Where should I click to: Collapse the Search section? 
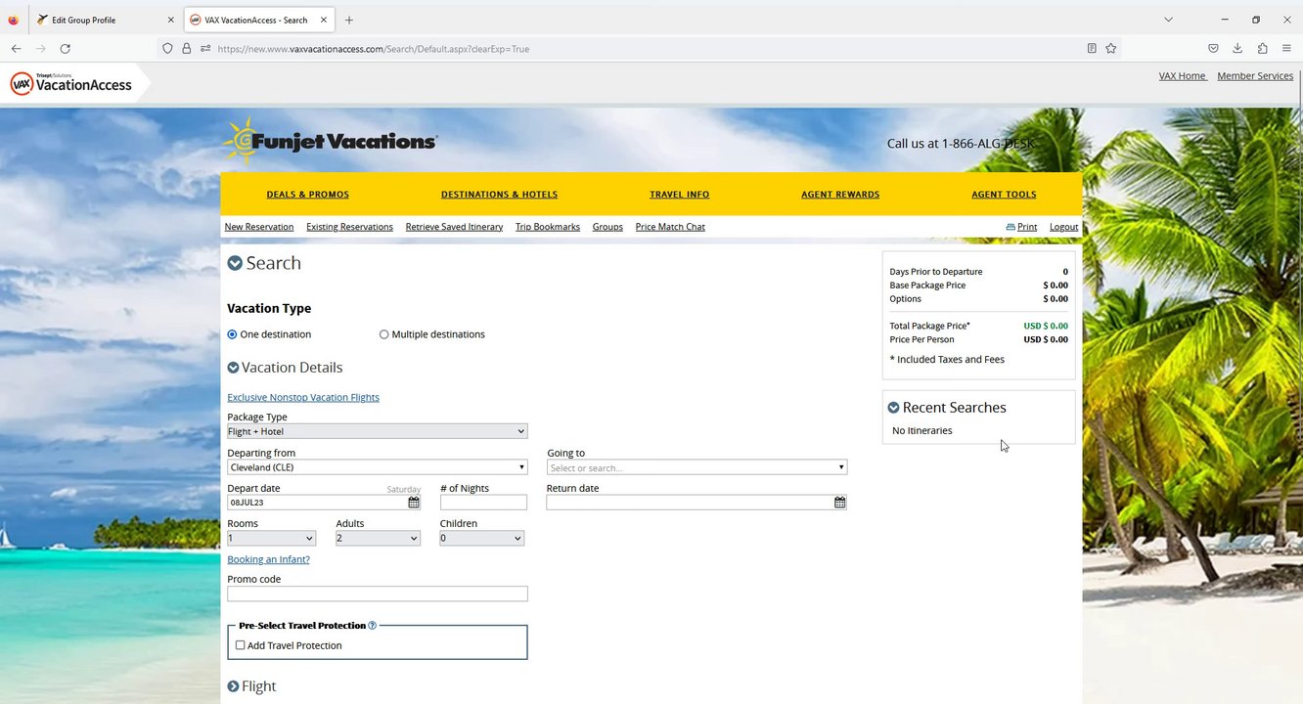click(235, 263)
